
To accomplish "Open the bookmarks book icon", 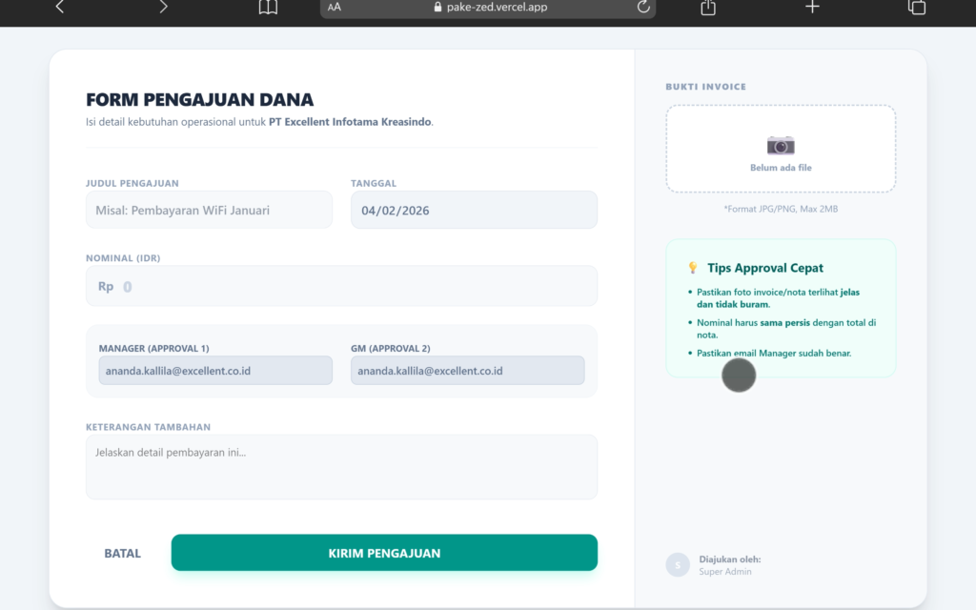I will point(268,7).
